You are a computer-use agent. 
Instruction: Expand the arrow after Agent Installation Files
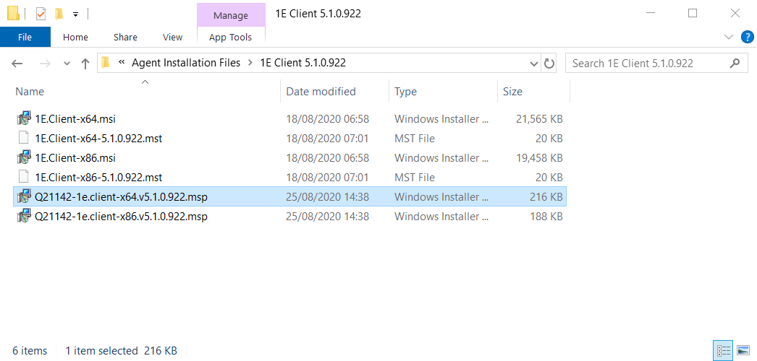[250, 63]
